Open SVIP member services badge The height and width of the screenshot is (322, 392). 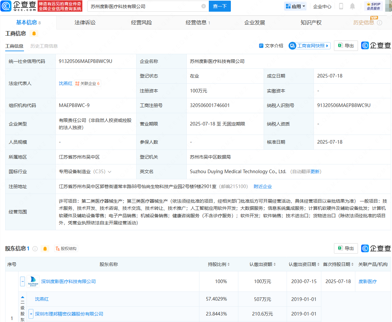pyautogui.click(x=374, y=6)
